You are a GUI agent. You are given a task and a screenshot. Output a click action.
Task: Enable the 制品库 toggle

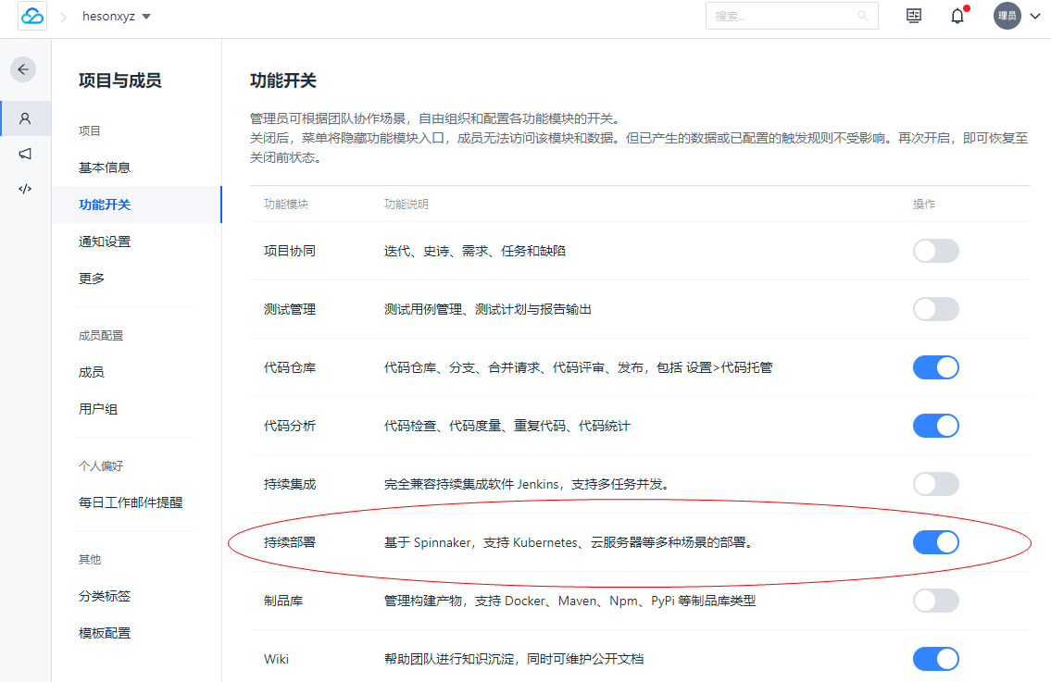935,601
